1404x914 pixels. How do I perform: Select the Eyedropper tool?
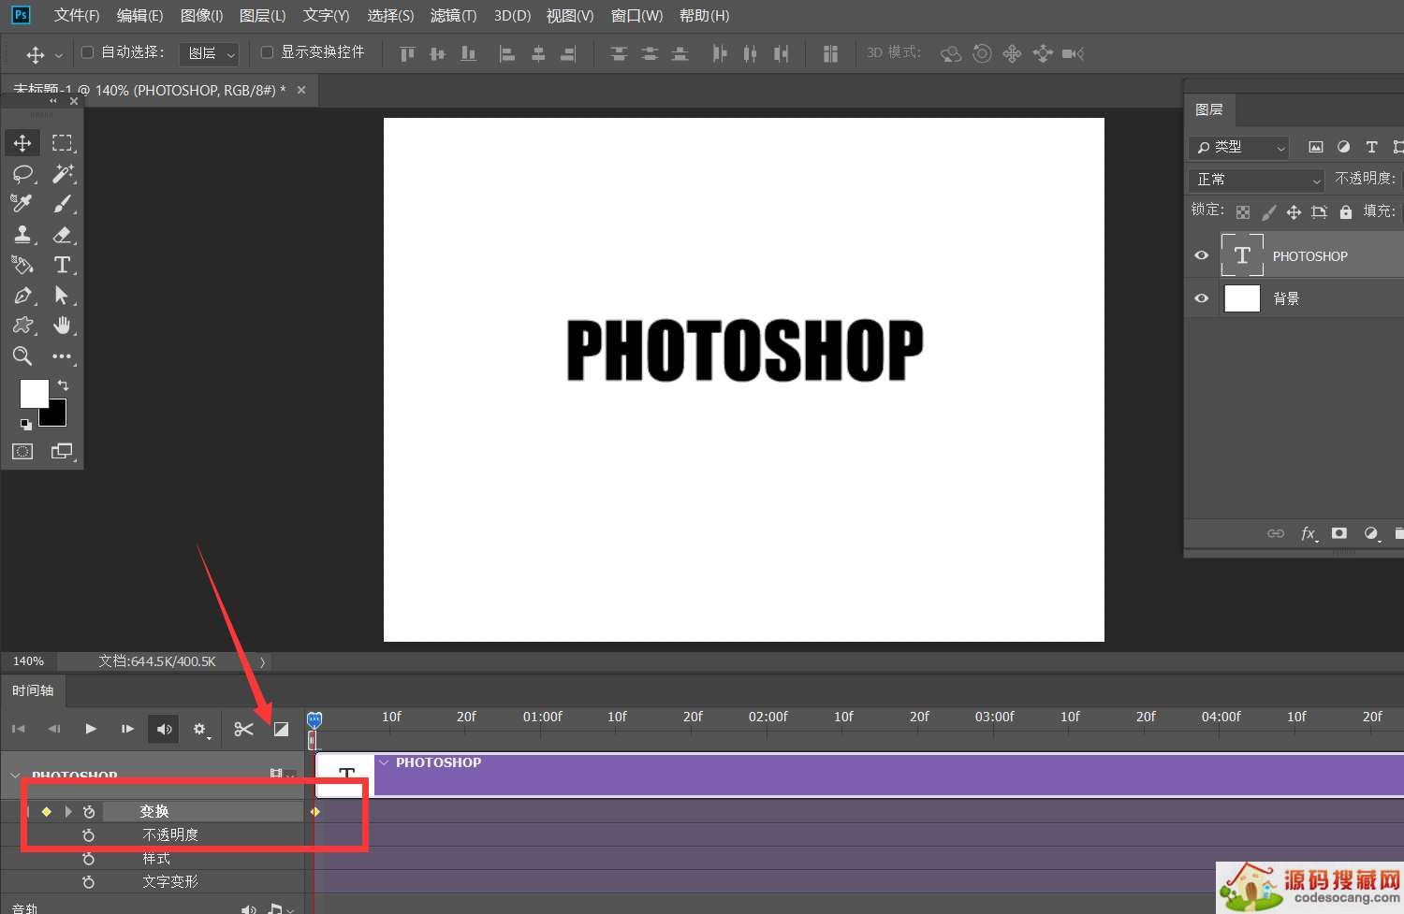22,204
